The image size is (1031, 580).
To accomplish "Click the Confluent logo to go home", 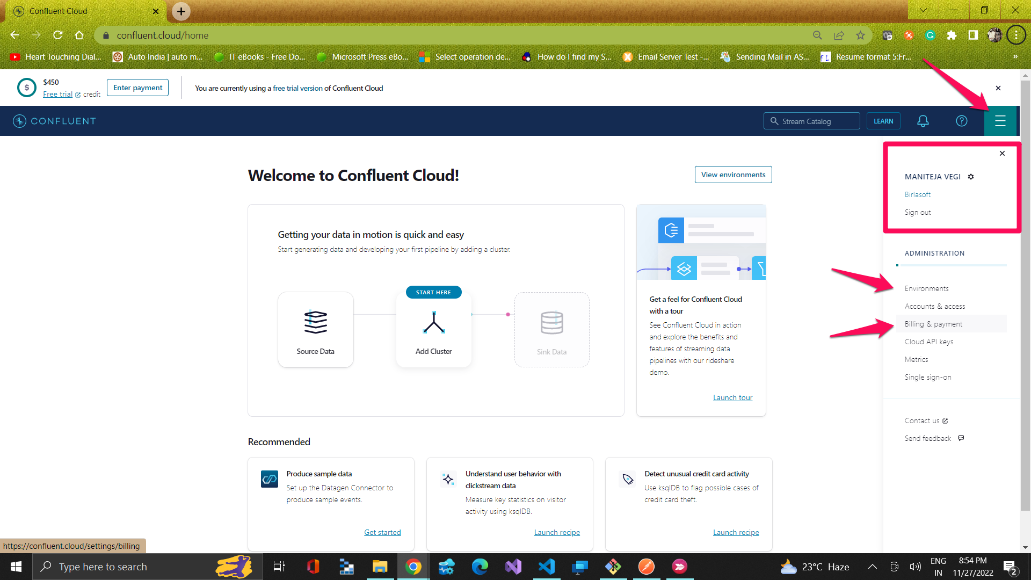I will [54, 121].
